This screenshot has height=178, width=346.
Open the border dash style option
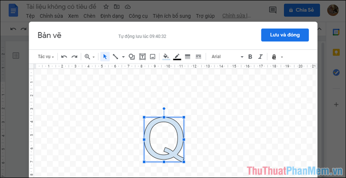tap(198, 57)
